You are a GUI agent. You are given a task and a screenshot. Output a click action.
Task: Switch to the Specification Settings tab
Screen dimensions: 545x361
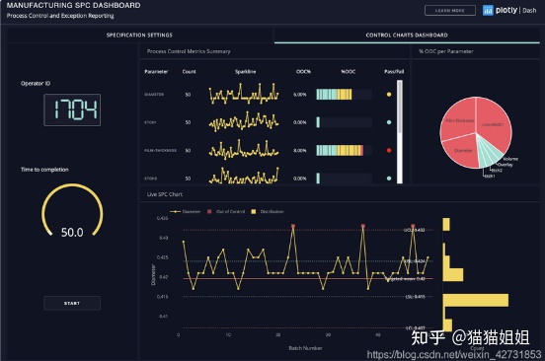139,36
